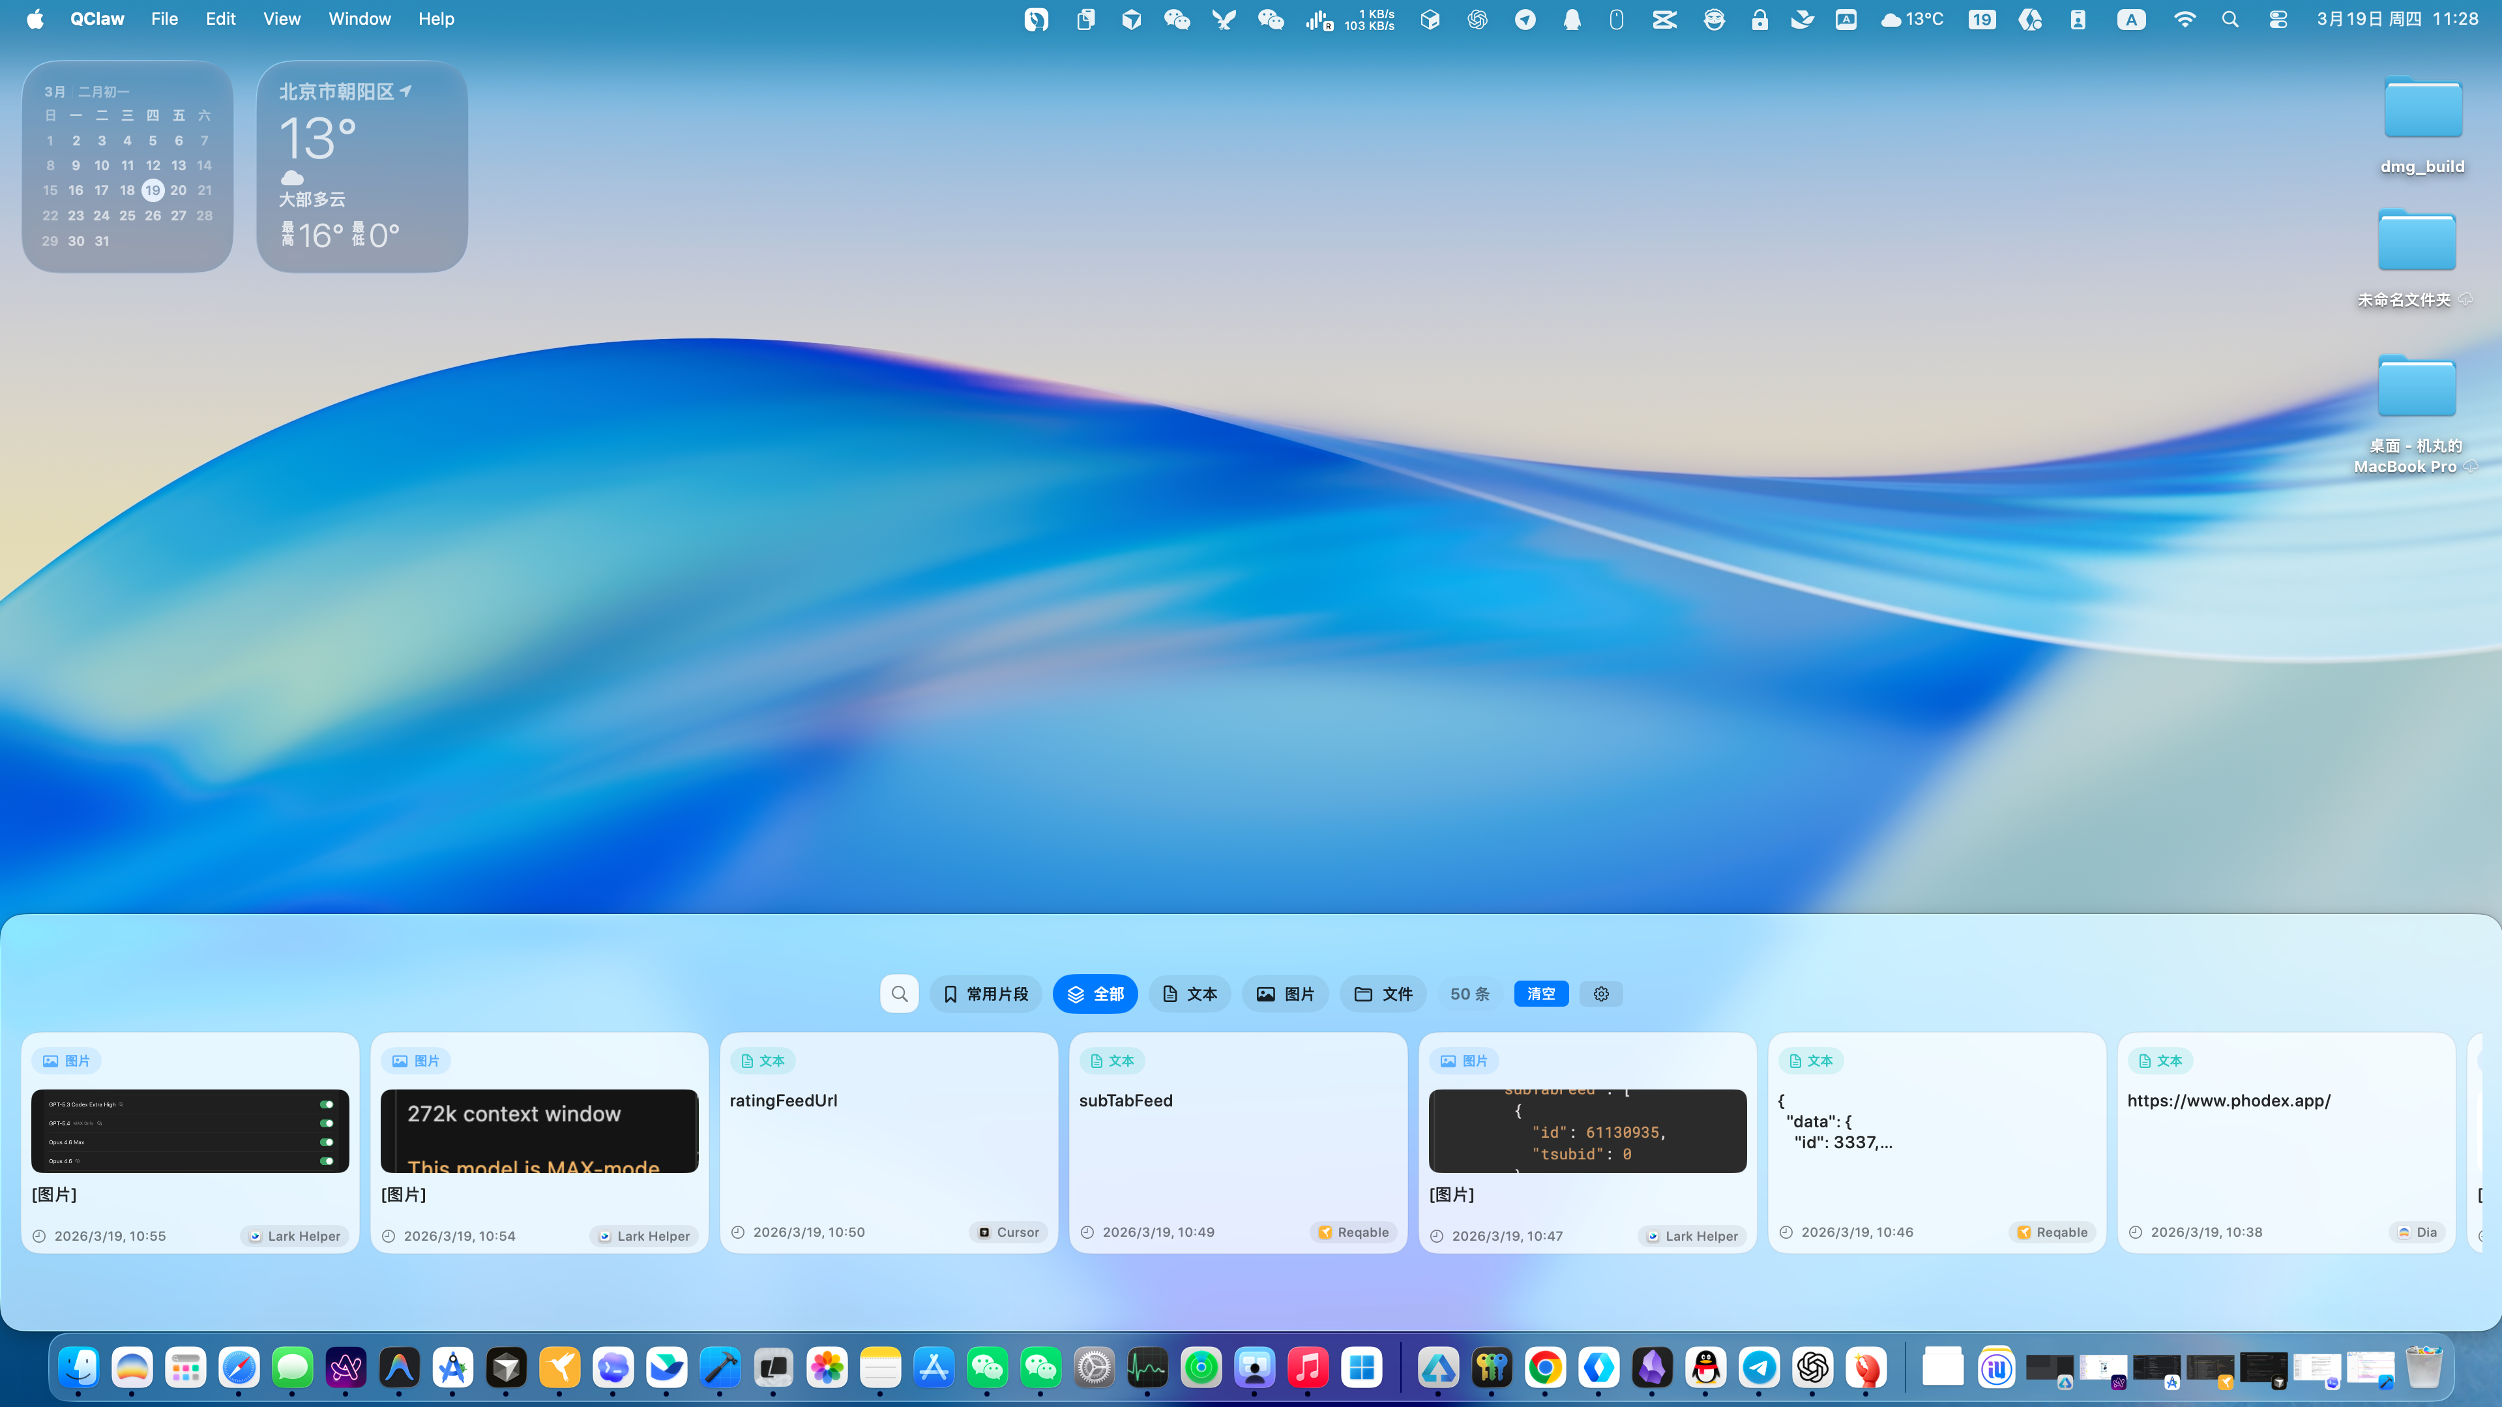Screen dimensions: 2502x1407
Task: Show only 图片 clipboard items
Action: [1285, 993]
